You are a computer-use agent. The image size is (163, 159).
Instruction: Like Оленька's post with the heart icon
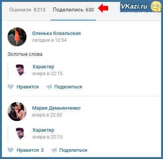[x=11, y=87]
